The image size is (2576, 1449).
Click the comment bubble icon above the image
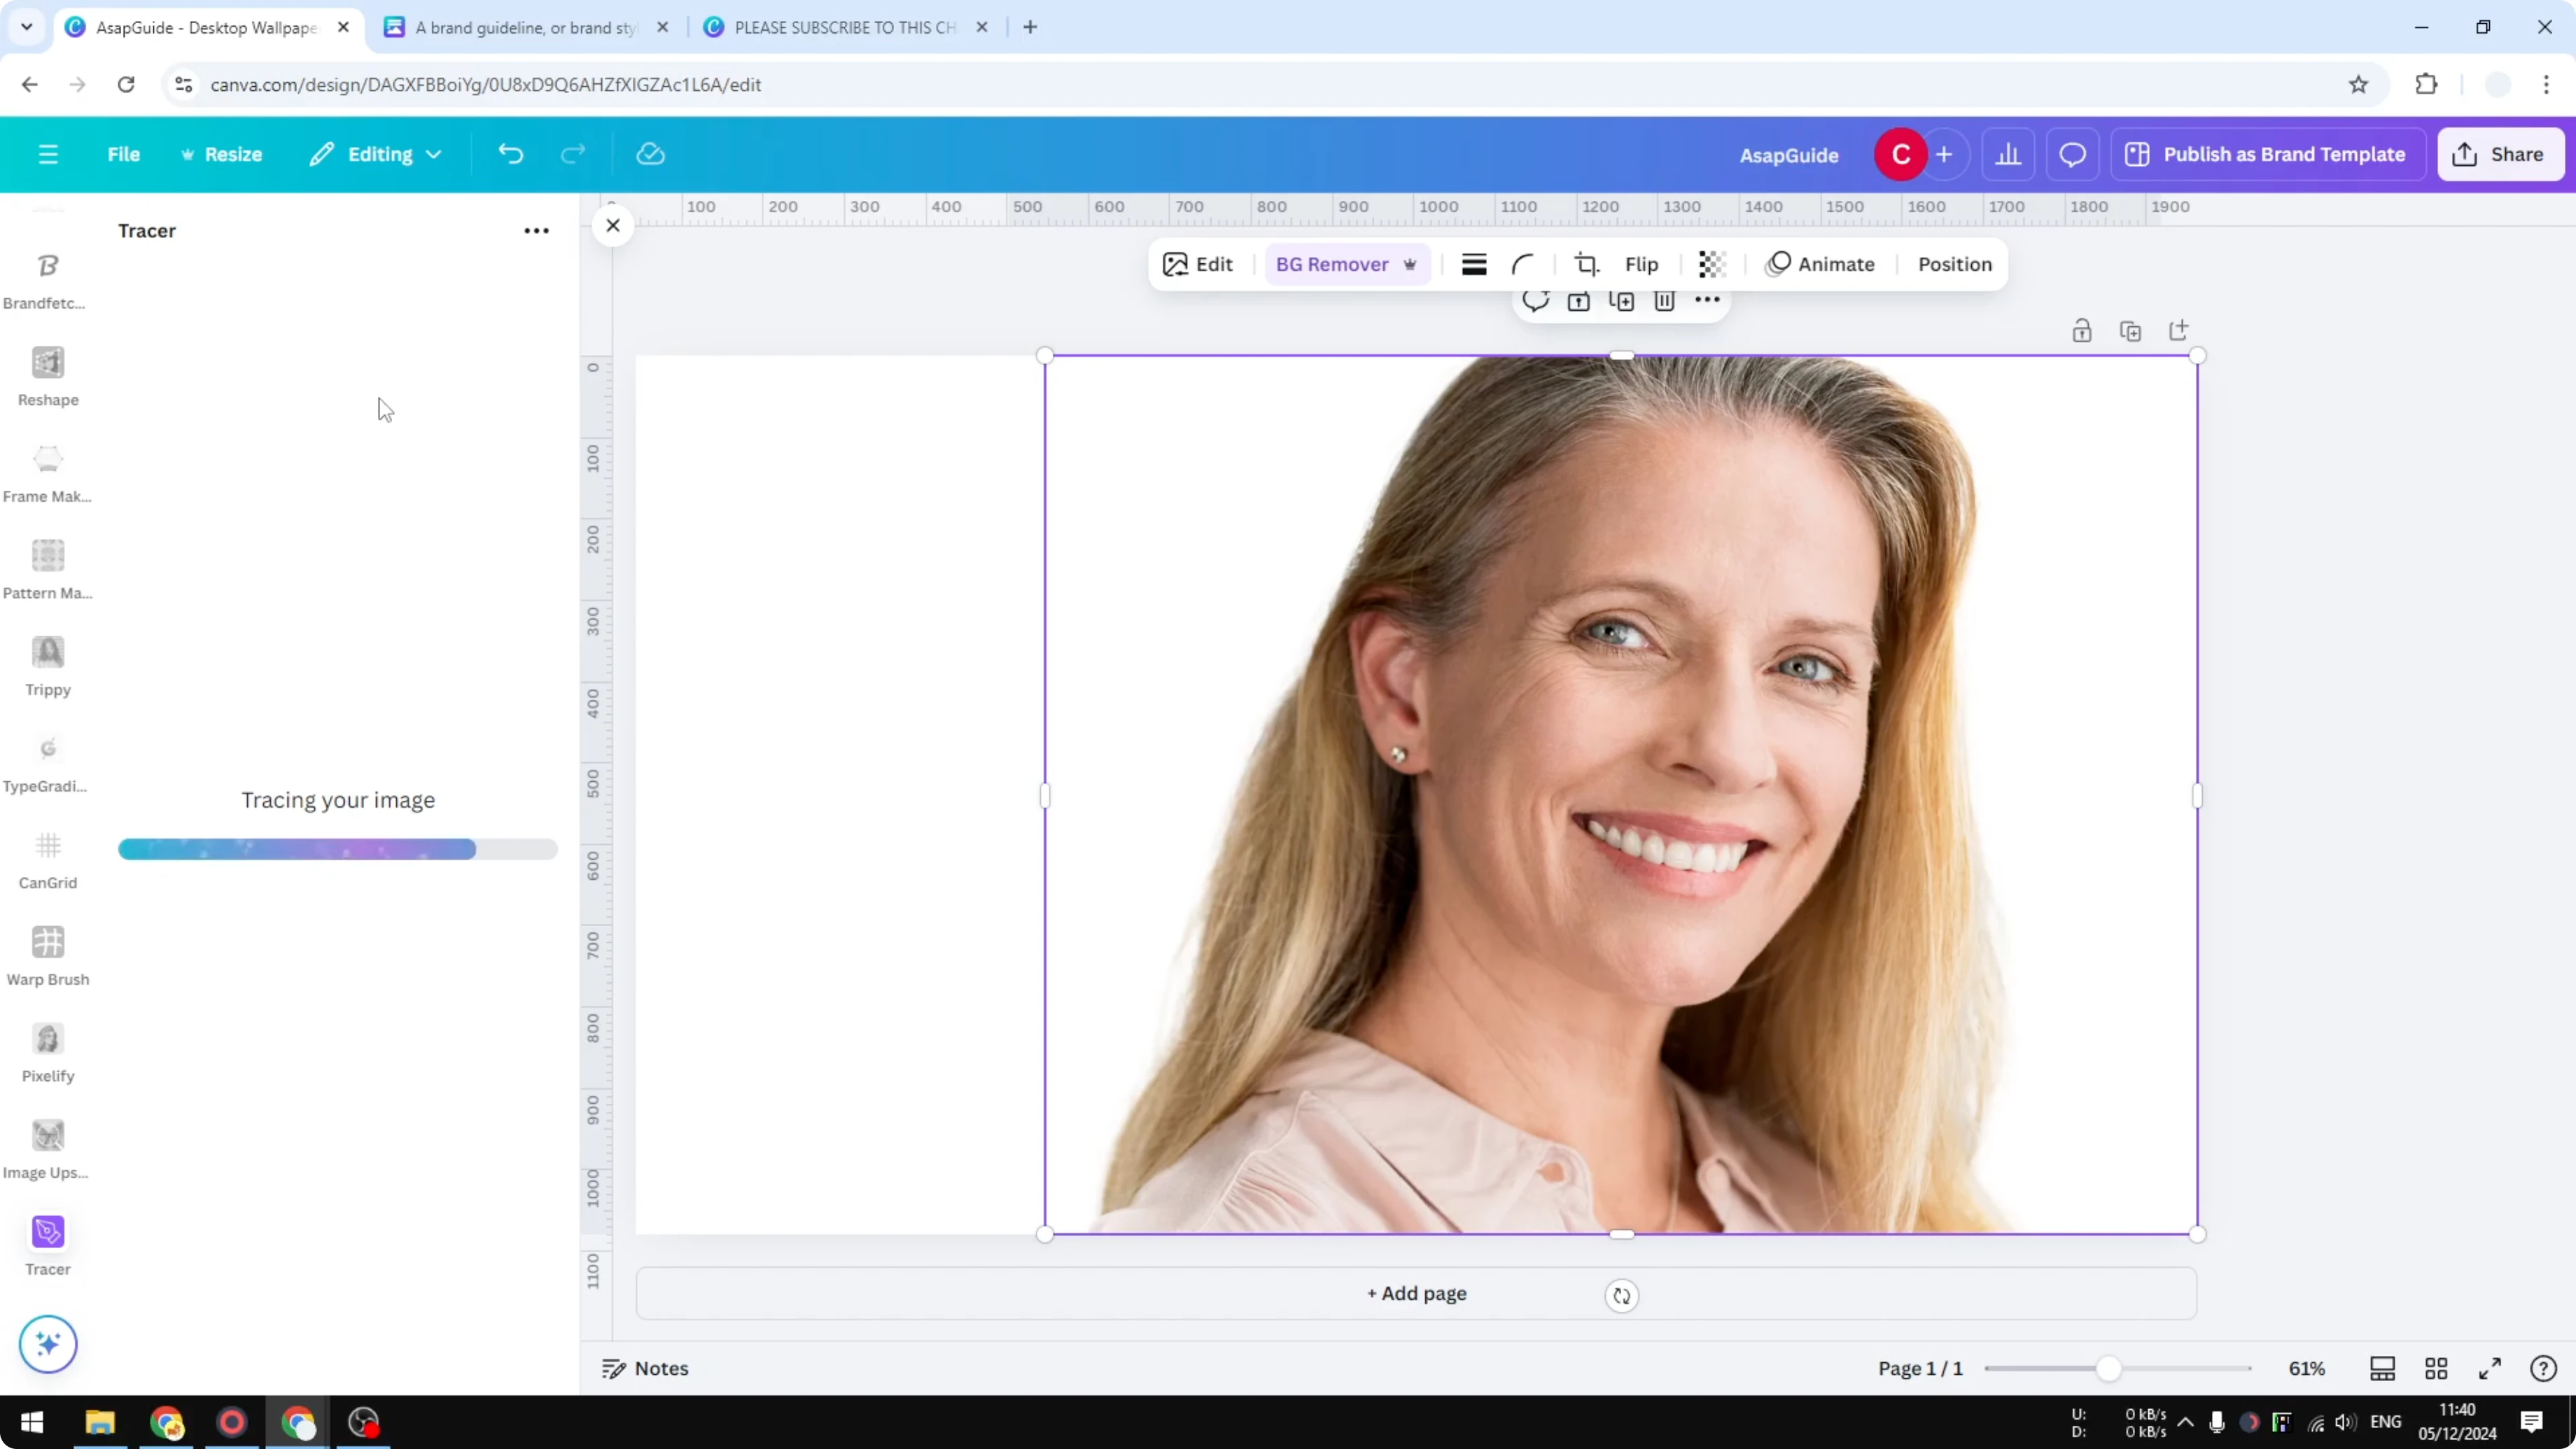point(1536,300)
